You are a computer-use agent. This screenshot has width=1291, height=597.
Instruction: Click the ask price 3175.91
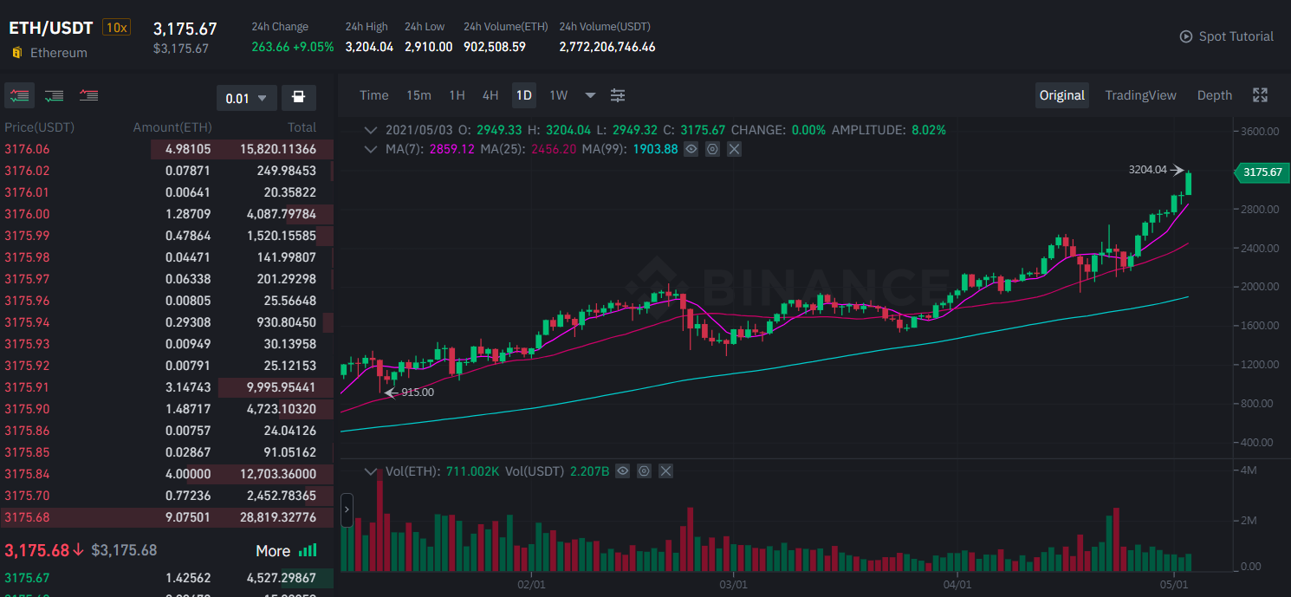(27, 387)
